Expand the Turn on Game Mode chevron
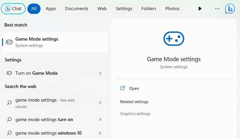240x139 pixels. tap(100, 73)
